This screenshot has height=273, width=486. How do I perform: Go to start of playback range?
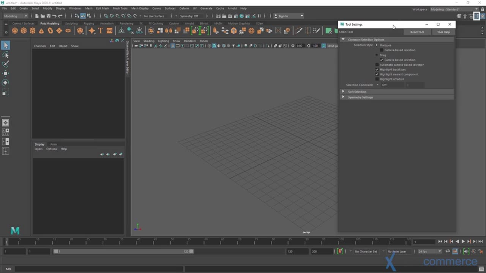[440, 242]
